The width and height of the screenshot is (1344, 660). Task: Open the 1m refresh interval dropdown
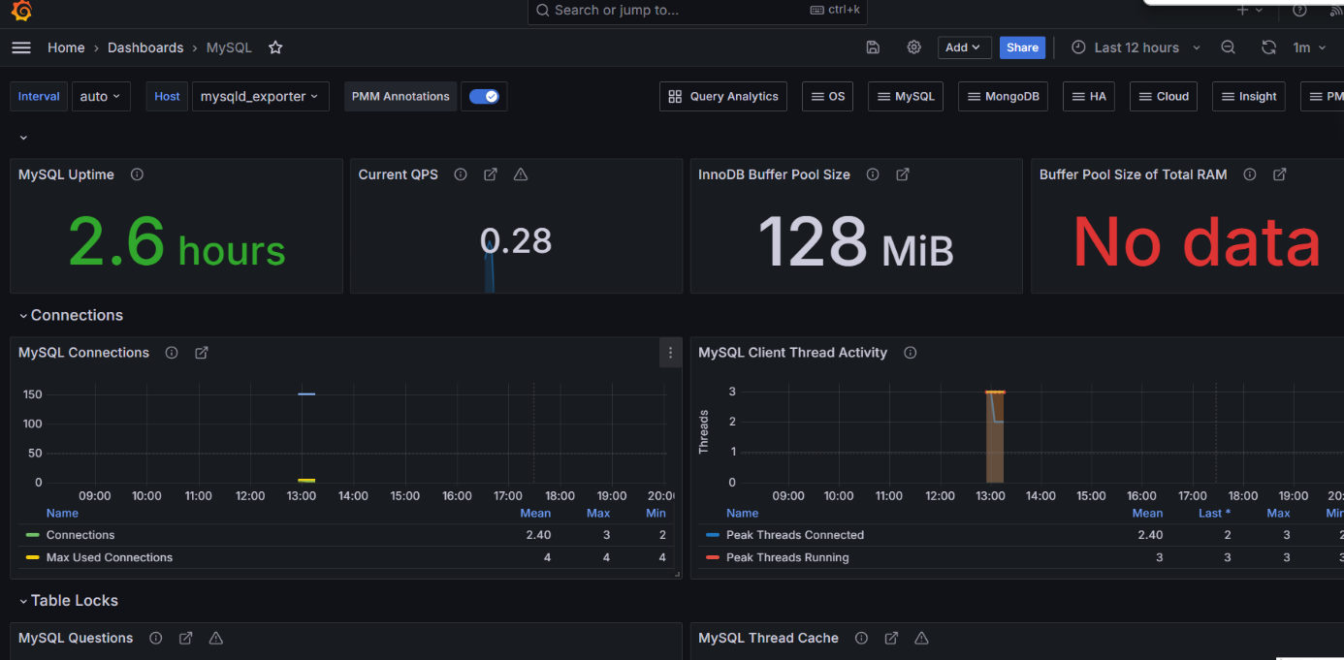(1309, 47)
